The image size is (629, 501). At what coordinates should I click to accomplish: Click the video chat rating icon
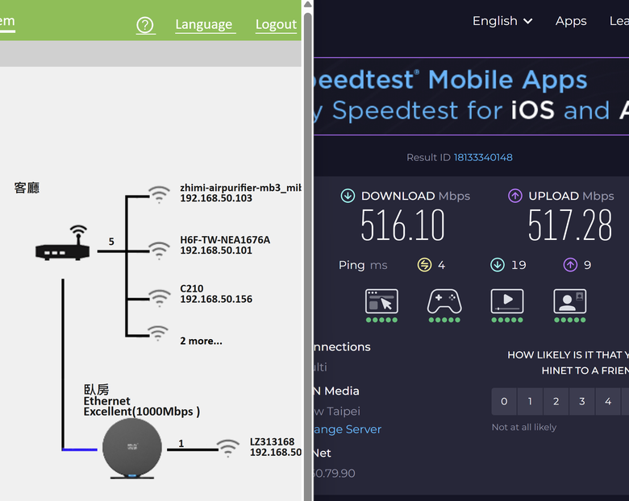click(x=569, y=301)
